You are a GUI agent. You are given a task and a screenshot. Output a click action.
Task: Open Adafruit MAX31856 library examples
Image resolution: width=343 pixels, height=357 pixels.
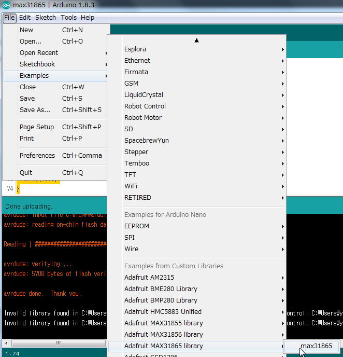tap(197, 335)
